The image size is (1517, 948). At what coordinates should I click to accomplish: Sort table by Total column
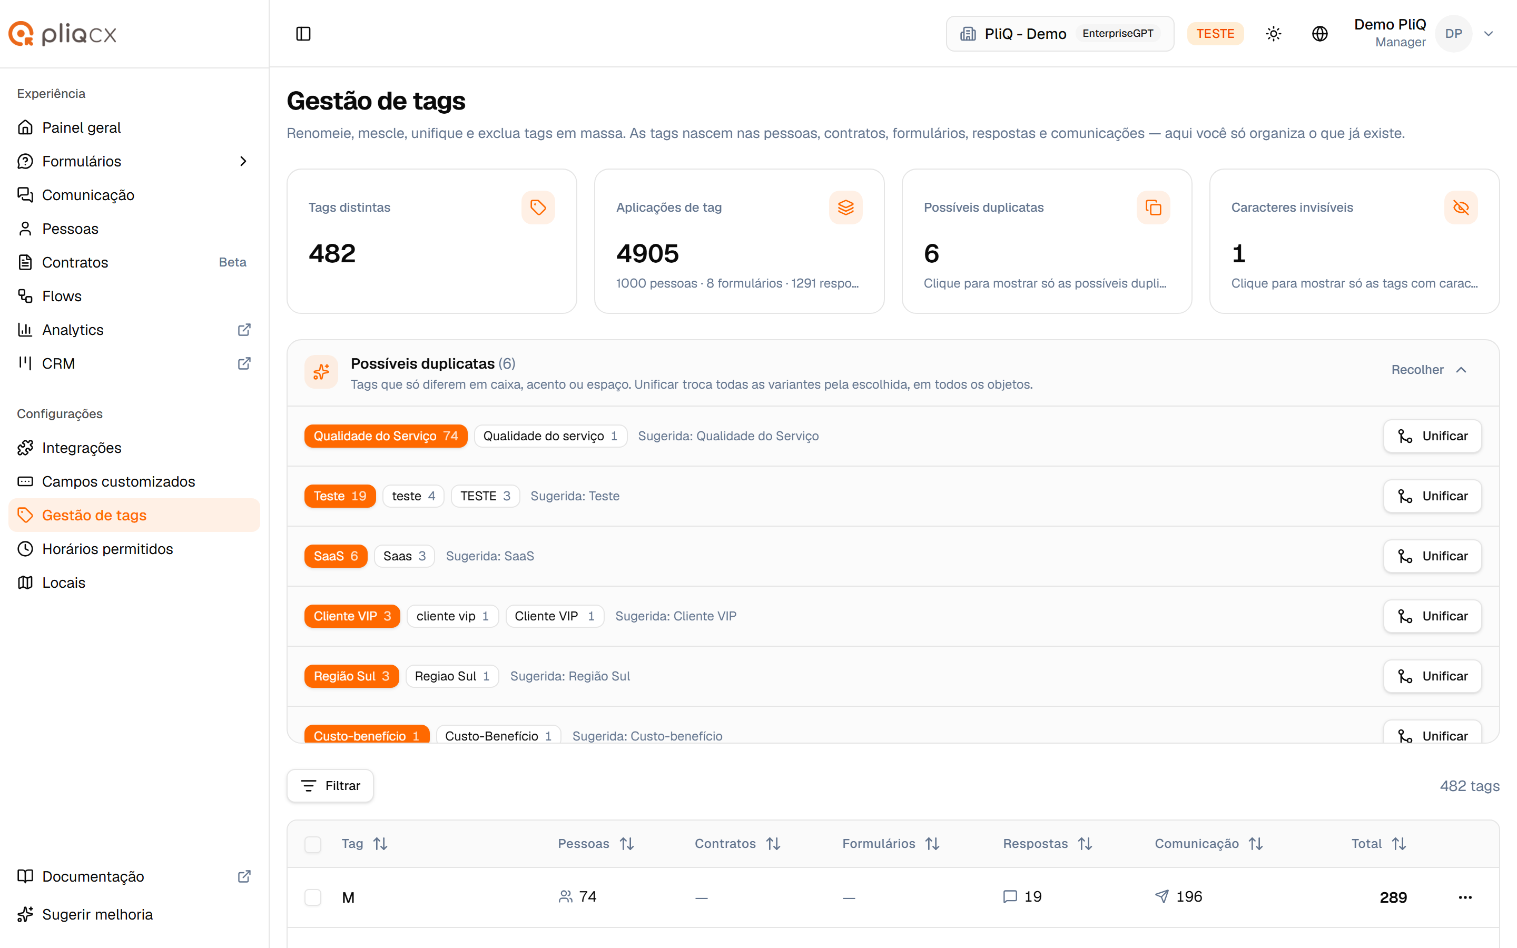tap(1398, 844)
